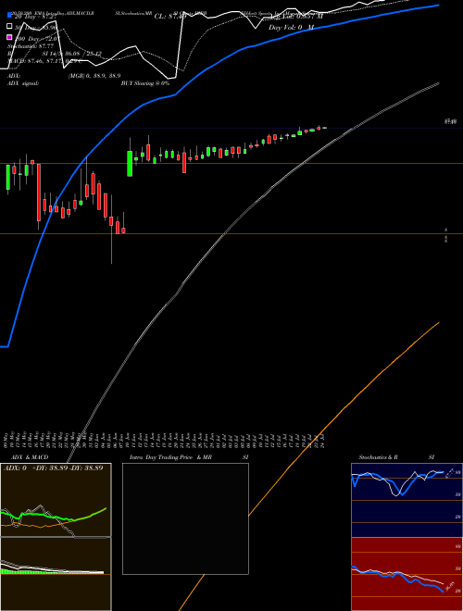Click the Stochastics: 87.77 text
The image size is (463, 611).
30,46
